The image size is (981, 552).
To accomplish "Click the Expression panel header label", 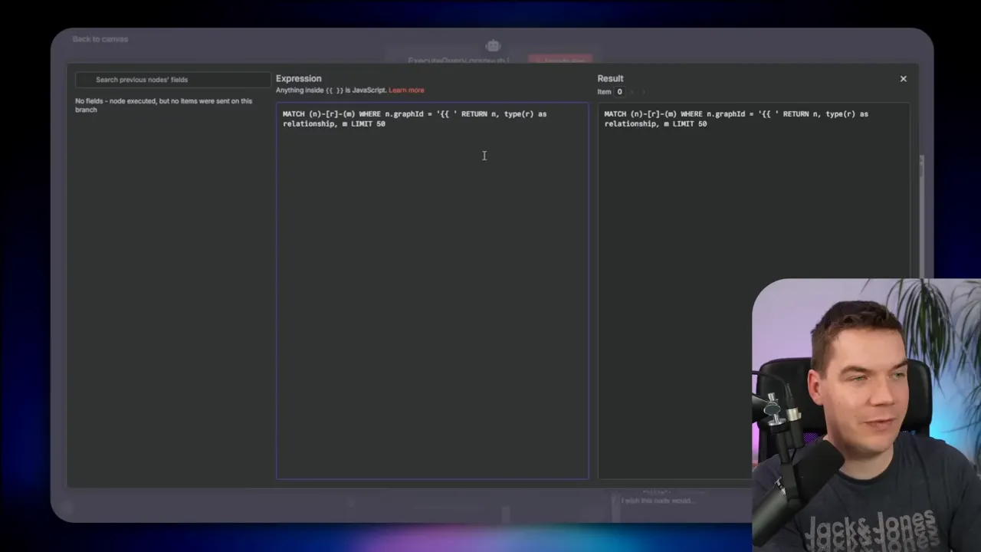I will [298, 78].
